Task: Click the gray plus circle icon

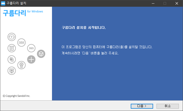Action: tap(31, 60)
